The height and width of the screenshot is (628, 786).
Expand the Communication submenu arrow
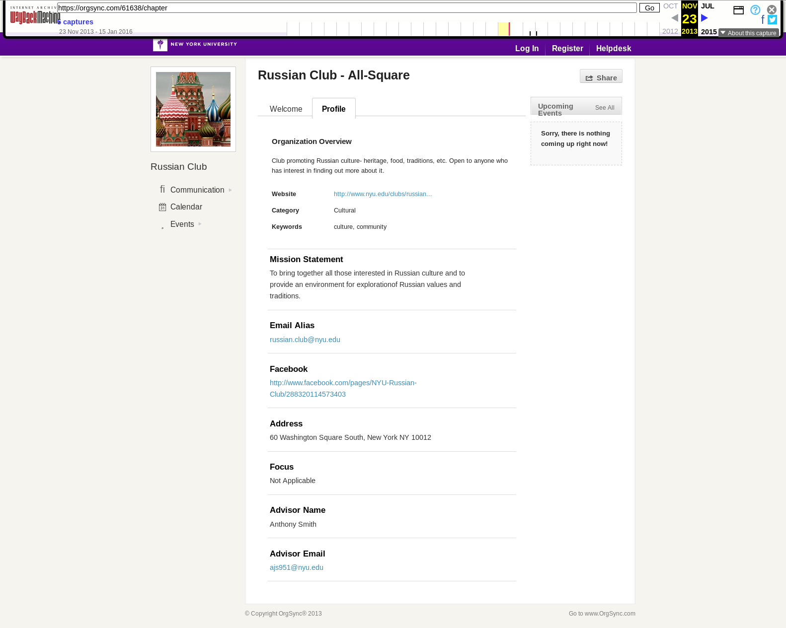pos(230,190)
